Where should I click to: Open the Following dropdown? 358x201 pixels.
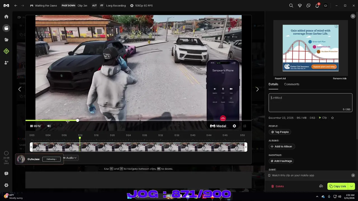[x=51, y=159]
